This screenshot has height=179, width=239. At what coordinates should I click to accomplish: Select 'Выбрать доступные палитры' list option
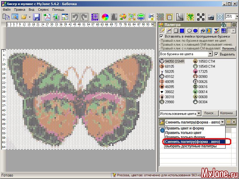point(191,146)
